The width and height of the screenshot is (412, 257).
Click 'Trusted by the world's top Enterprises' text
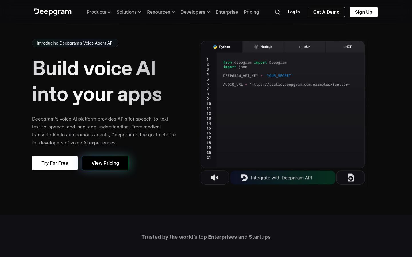click(206, 237)
